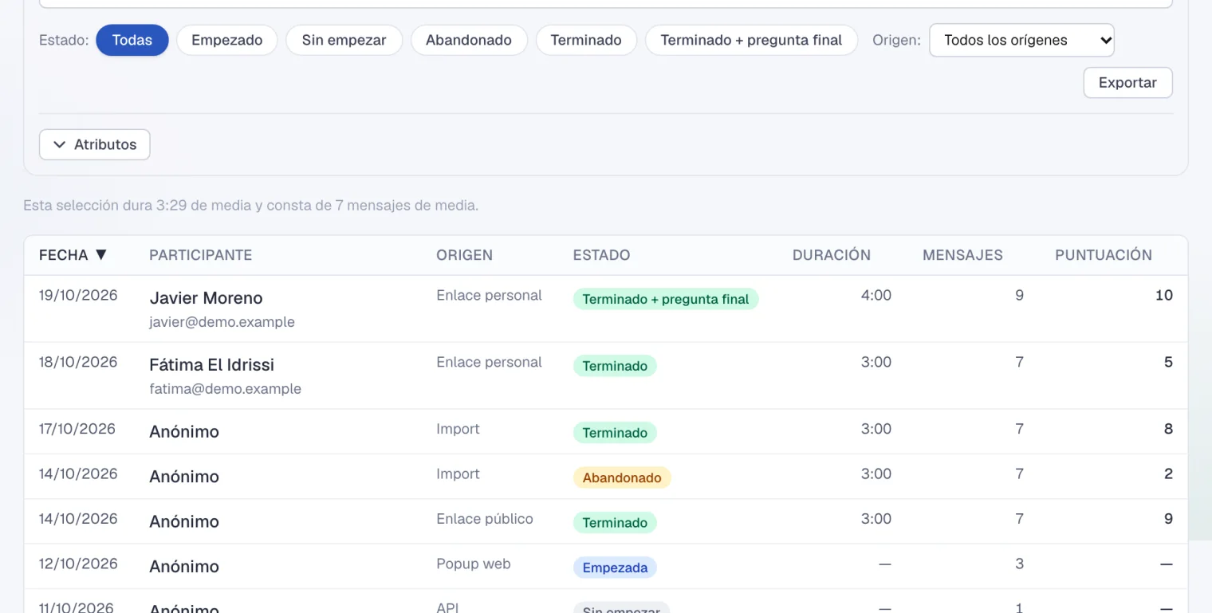The width and height of the screenshot is (1212, 613).
Task: Open Javier Moreno's participant row
Action: [x=606, y=308]
